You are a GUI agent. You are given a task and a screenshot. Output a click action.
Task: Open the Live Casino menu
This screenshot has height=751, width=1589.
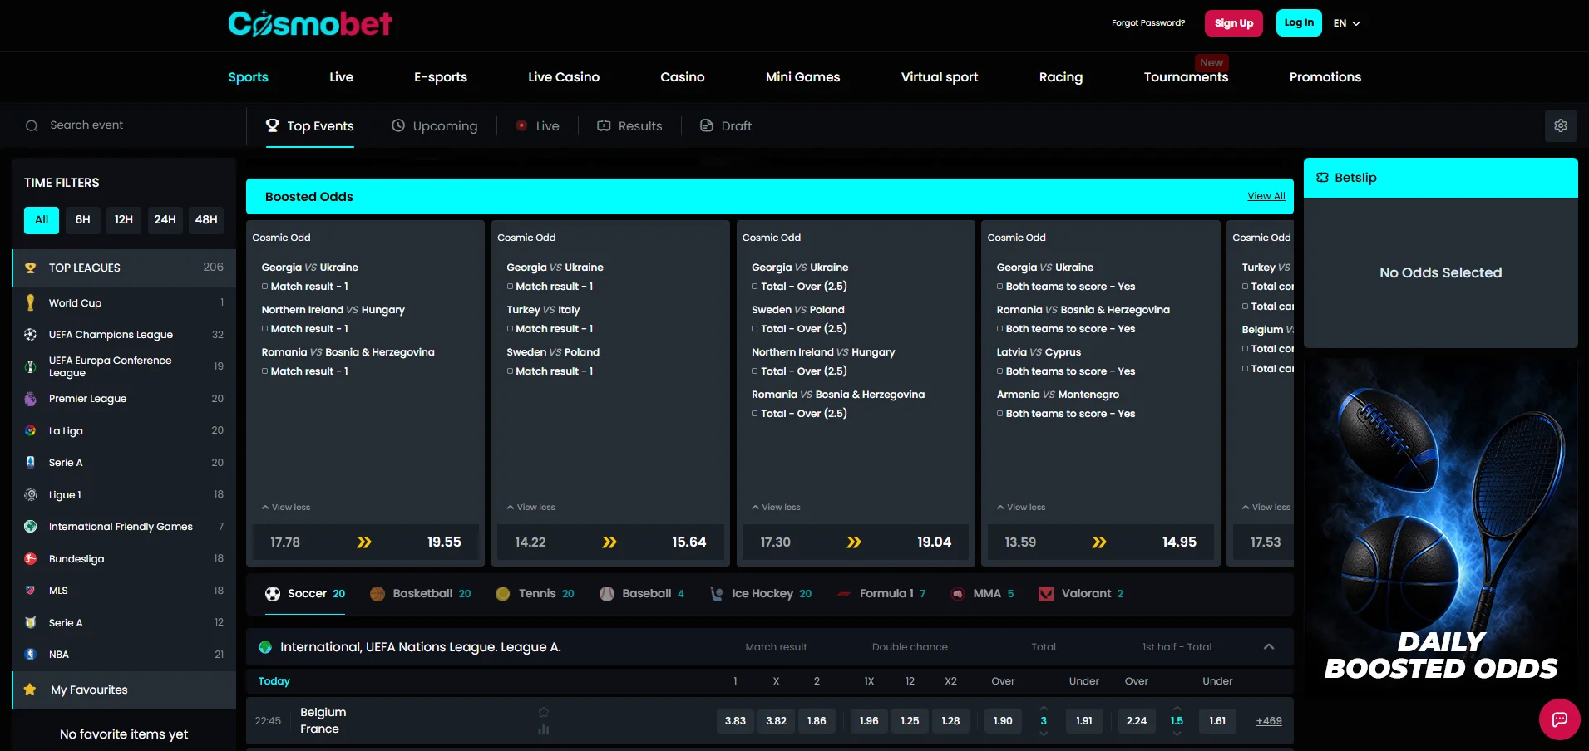(564, 77)
